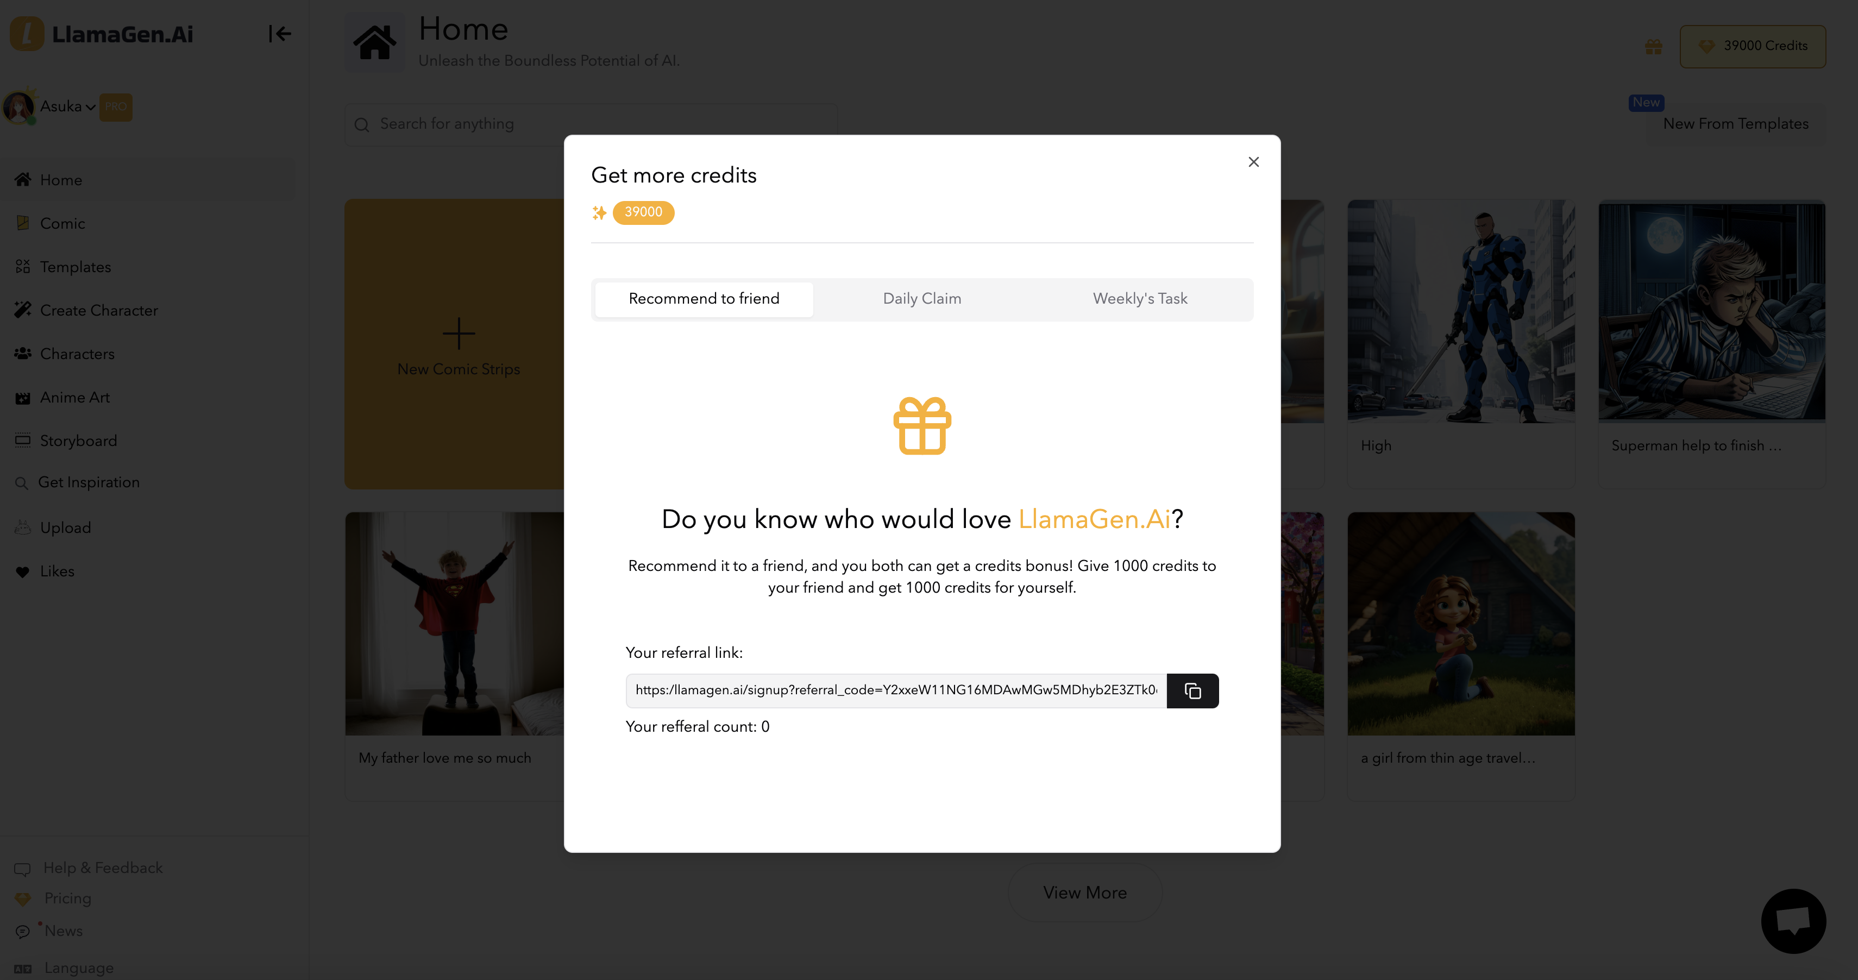Open Likes from the sidebar
This screenshot has height=980, width=1858.
click(x=57, y=571)
